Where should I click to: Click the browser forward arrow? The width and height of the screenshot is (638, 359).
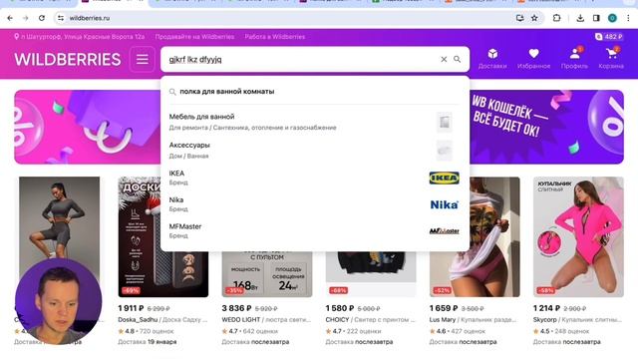click(26, 18)
